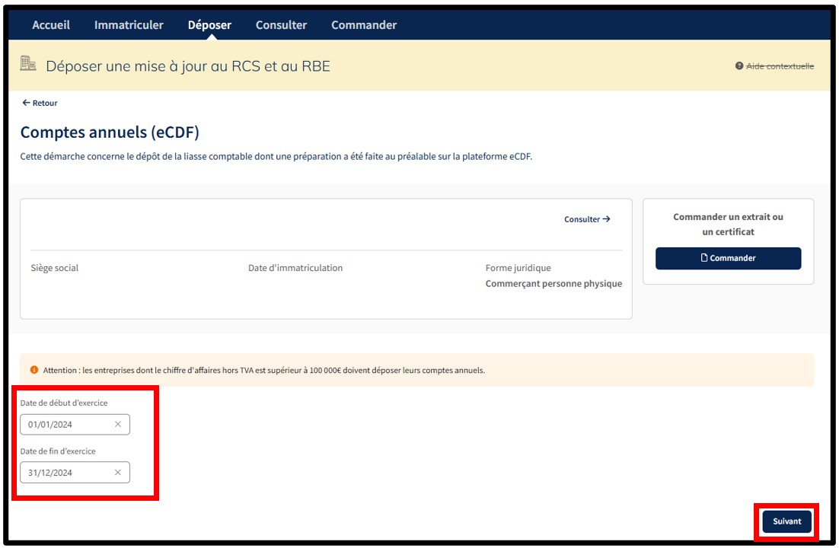The width and height of the screenshot is (839, 548).
Task: Go to Commander in the top navigation
Action: 364,25
